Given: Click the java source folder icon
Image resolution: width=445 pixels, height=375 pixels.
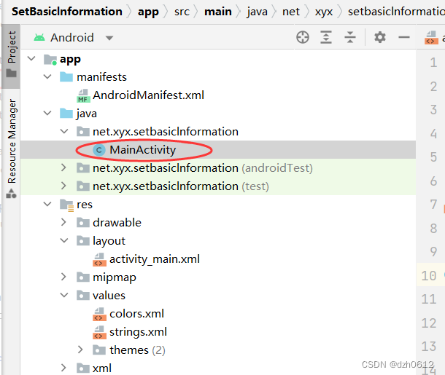Looking at the screenshot, I should click(66, 114).
